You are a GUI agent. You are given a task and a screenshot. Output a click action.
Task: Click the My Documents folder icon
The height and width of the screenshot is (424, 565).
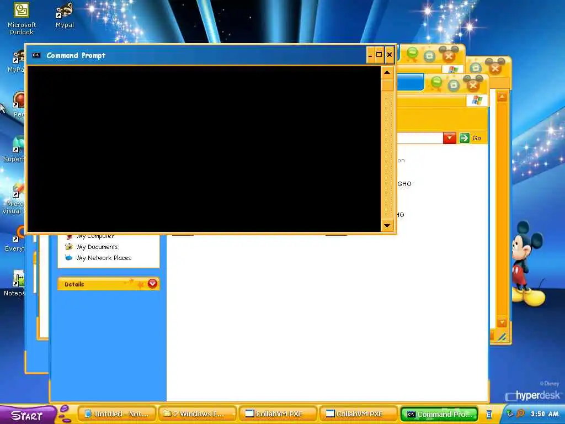point(68,247)
